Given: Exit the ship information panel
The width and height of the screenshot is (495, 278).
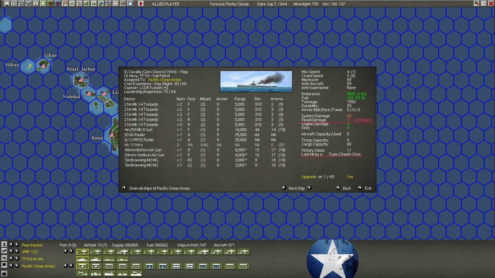Looking at the screenshot, I should (365, 188).
